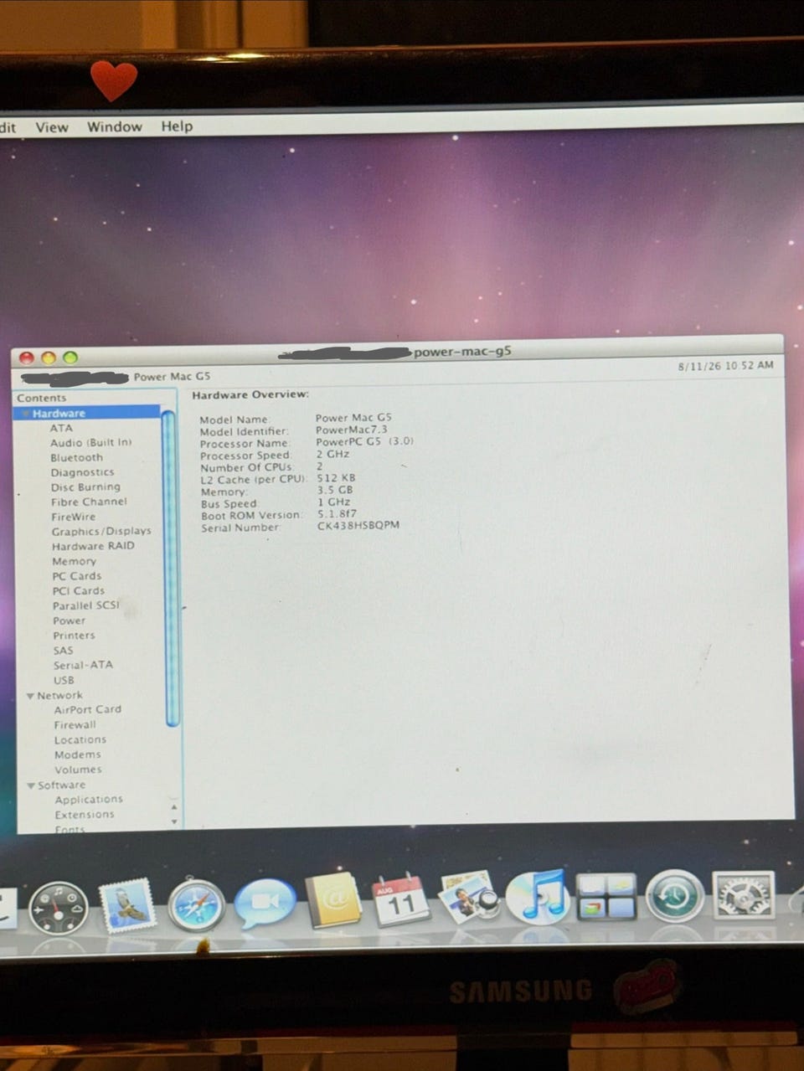Select Diagnostics in the sidebar
804x1071 pixels.
(x=82, y=472)
